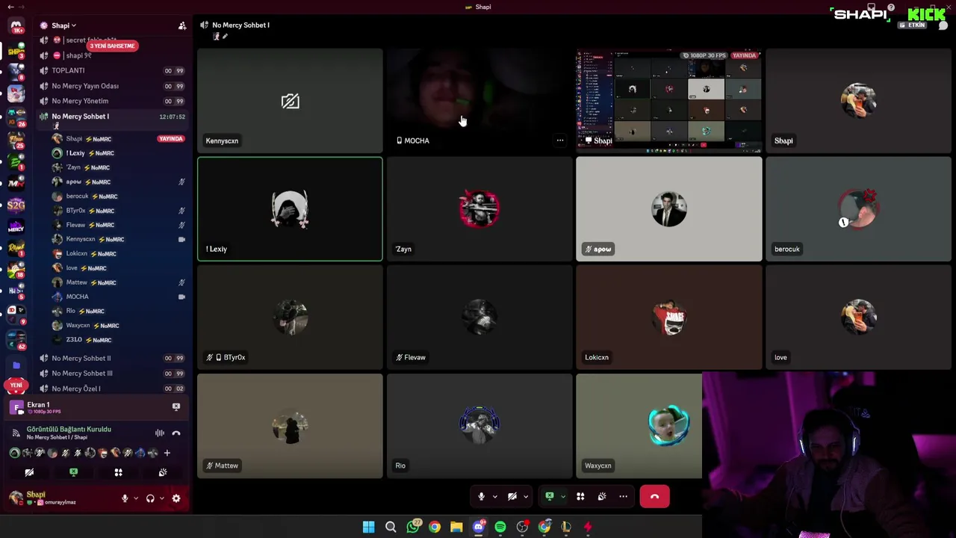The width and height of the screenshot is (956, 538).
Task: Click Kennyscxn in voice member list
Action: (x=118, y=239)
